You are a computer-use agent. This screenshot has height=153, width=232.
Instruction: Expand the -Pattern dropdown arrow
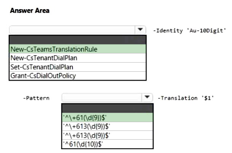click(147, 97)
